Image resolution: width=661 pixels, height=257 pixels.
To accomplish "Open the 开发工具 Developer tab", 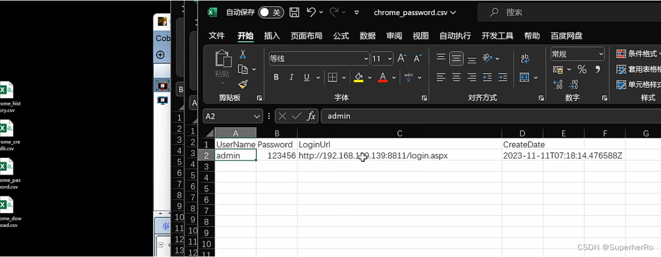I will 497,36.
